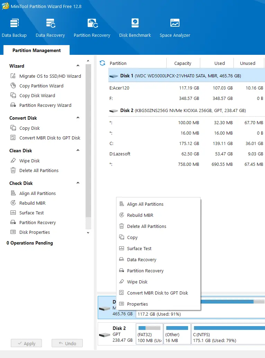Click the context menu Wipe Disk eraser icon
Screen dimensions: 265x358
click(122, 282)
